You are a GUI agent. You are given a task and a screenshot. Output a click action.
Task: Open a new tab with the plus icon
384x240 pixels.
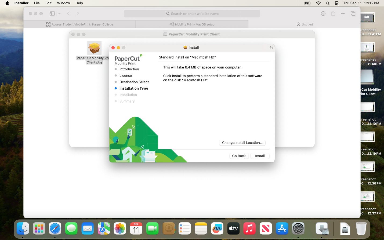[343, 13]
